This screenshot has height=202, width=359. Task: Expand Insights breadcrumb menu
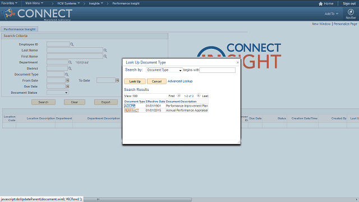(96, 3)
